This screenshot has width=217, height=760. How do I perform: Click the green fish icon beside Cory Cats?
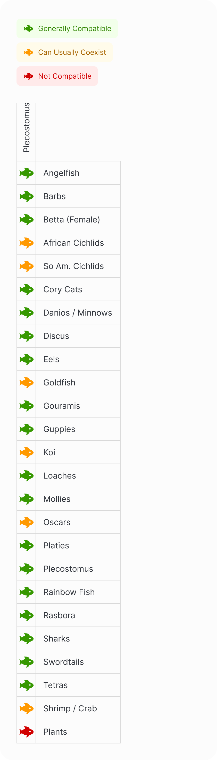pos(27,289)
